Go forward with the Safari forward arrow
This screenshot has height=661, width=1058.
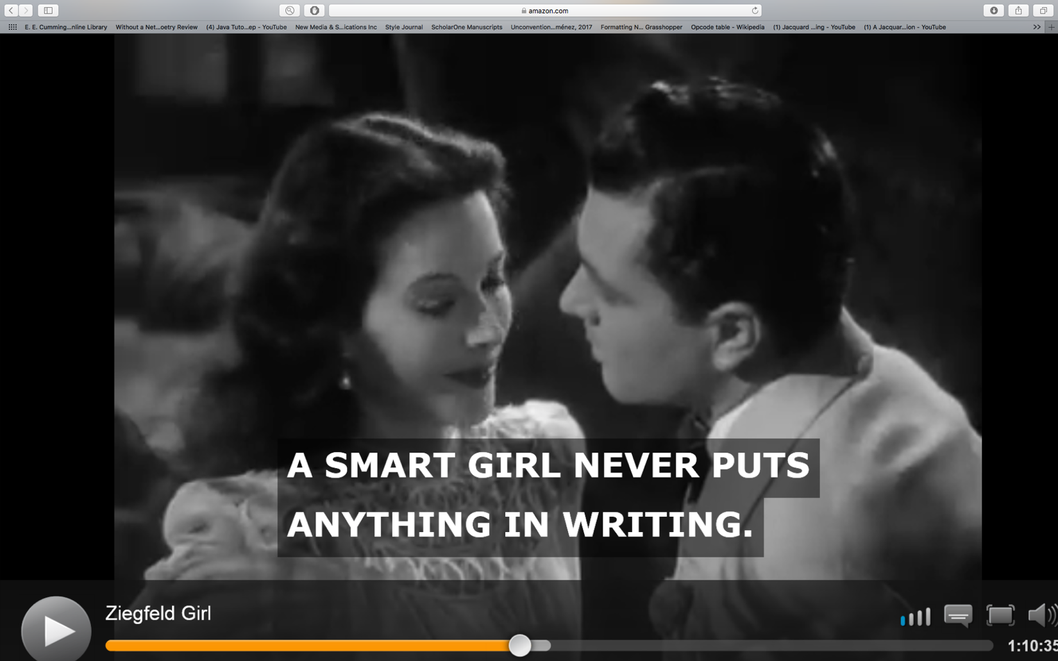coord(26,10)
